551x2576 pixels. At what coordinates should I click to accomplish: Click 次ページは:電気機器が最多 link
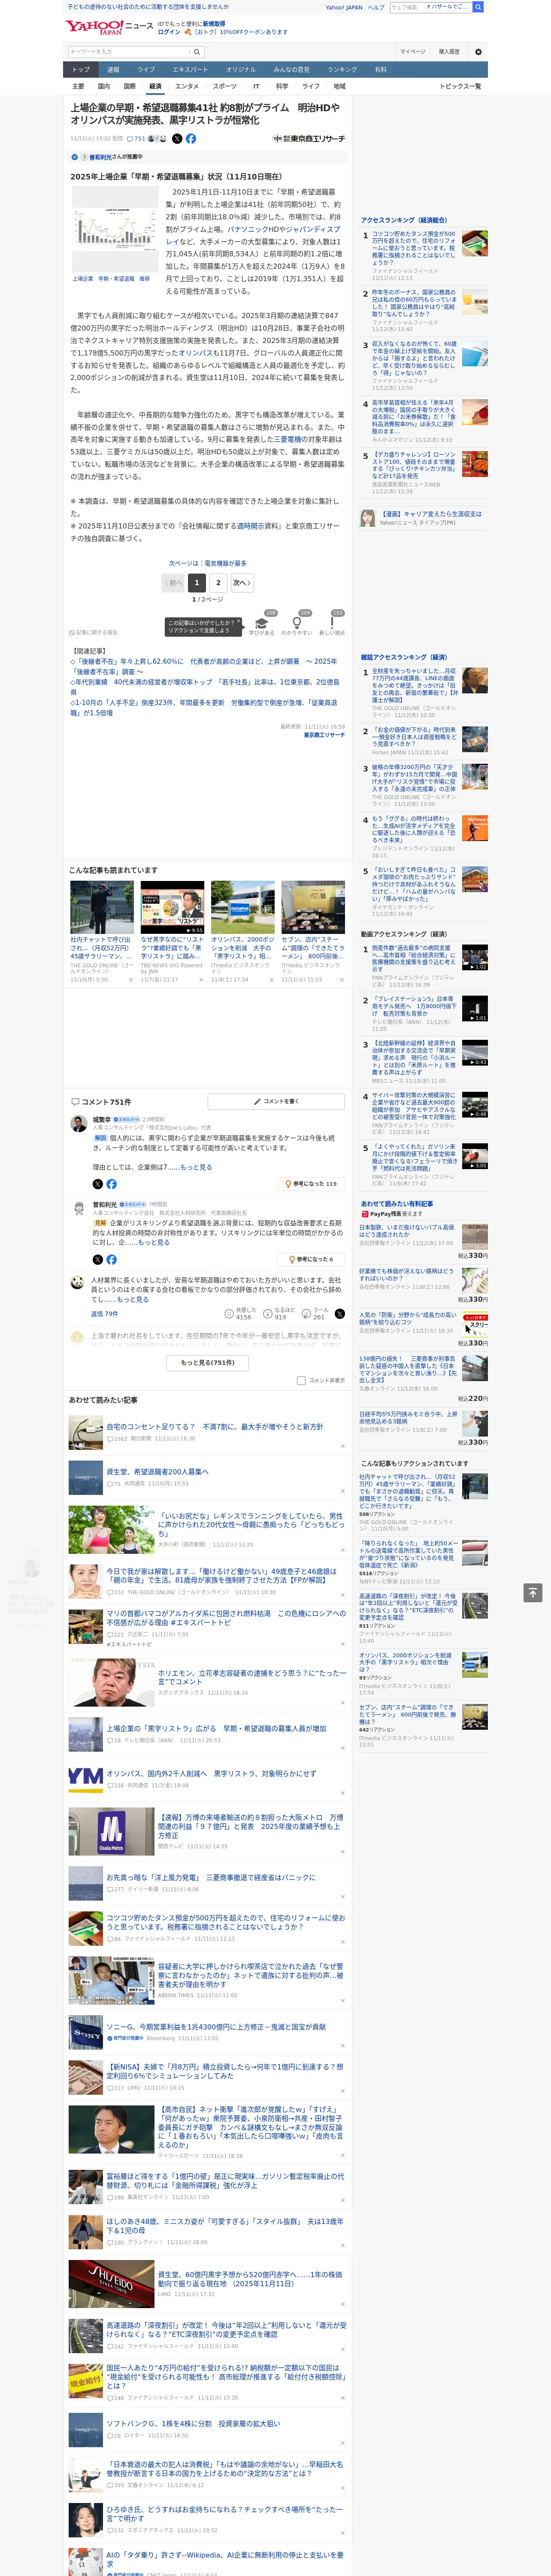[x=208, y=563]
